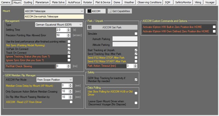Viewport: 219px width, 116px height.
Task: Click Precision Pointing Max Allowed Error spinner
Action: click(x=65, y=35)
